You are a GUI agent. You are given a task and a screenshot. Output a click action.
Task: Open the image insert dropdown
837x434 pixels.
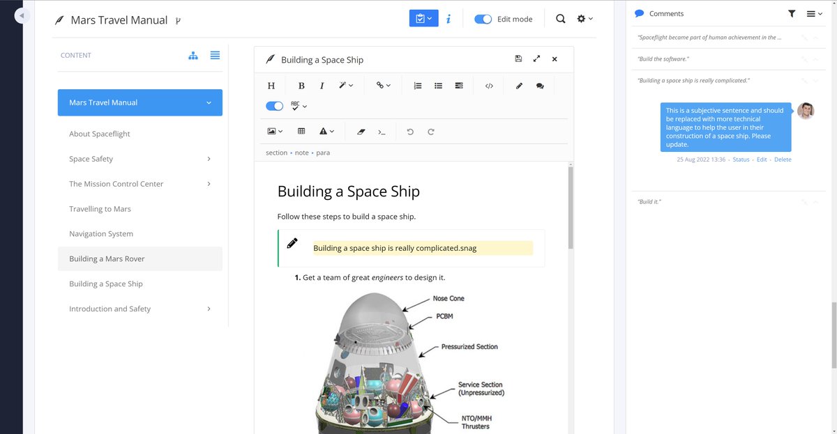coord(275,131)
